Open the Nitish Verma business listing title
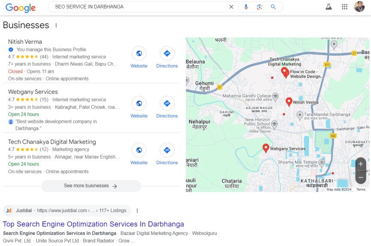The height and width of the screenshot is (246, 371). (x=25, y=42)
